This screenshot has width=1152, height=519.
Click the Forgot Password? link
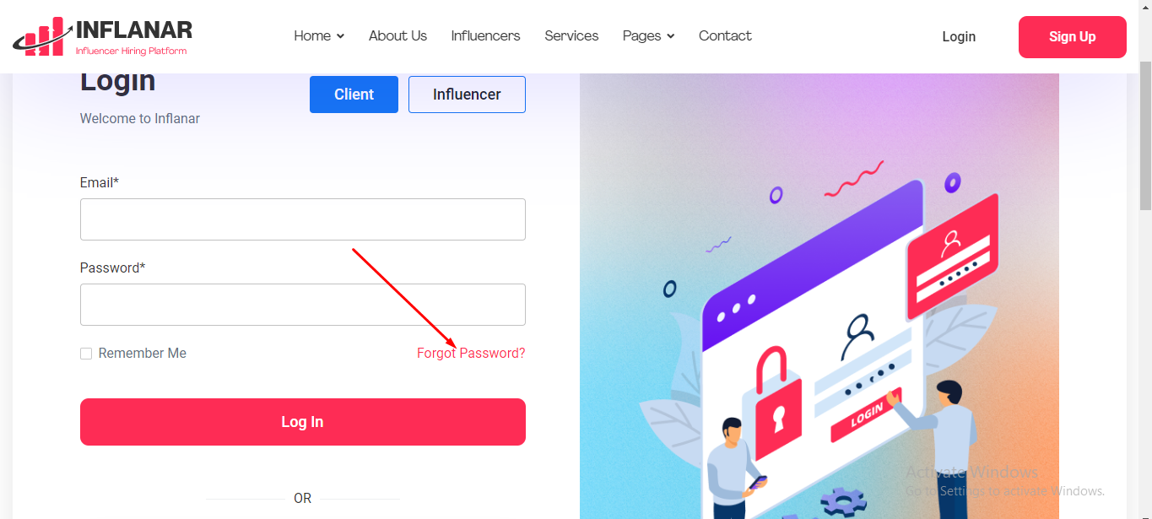tap(471, 354)
